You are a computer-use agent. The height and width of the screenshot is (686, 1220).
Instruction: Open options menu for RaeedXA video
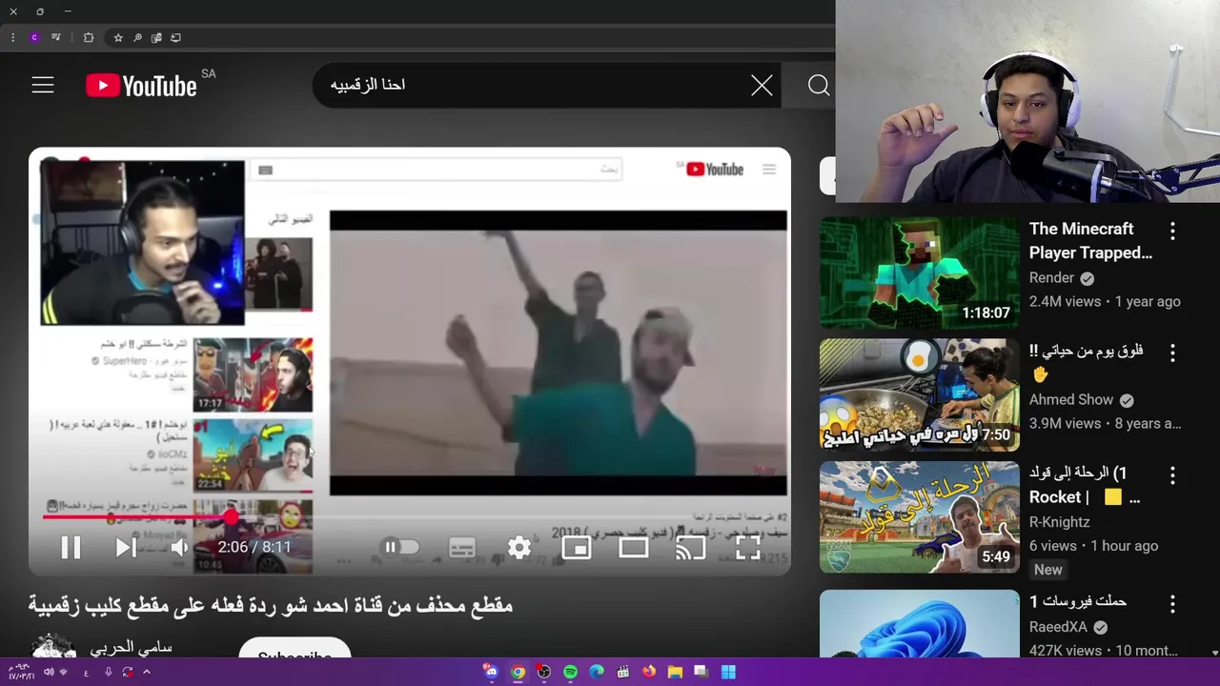[1172, 604]
